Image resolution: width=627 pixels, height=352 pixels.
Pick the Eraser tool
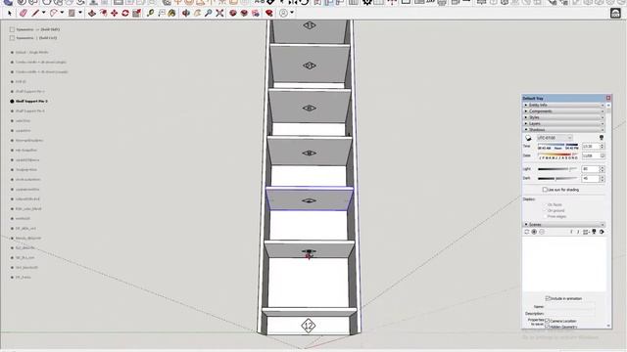(24, 13)
